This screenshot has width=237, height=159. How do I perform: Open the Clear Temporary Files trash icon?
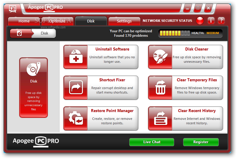coord(160,88)
